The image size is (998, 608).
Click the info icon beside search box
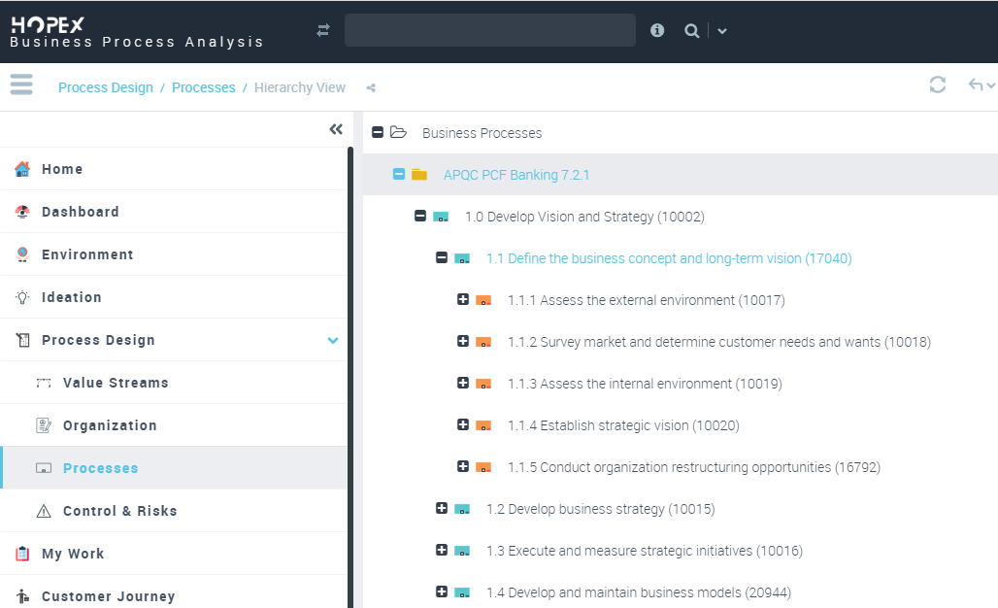pos(657,30)
